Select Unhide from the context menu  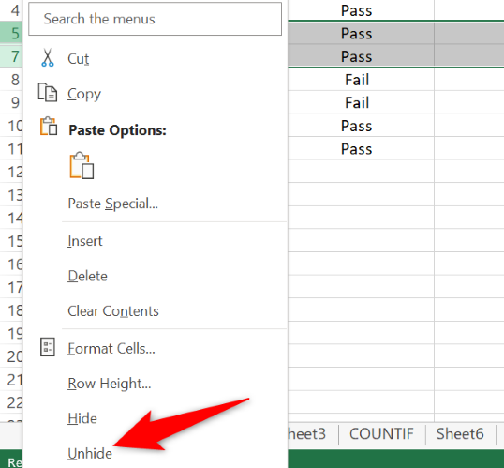[90, 454]
